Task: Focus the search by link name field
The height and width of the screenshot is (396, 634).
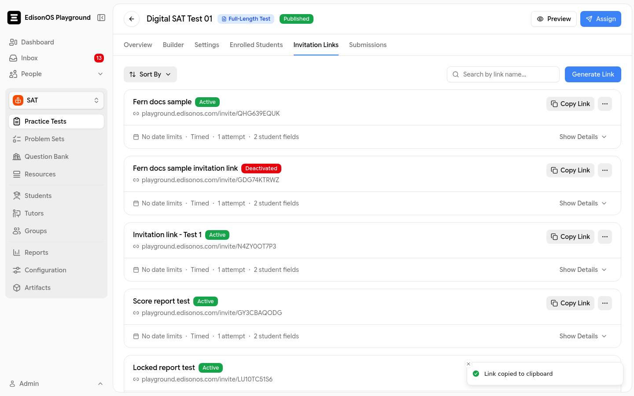Action: click(503, 74)
